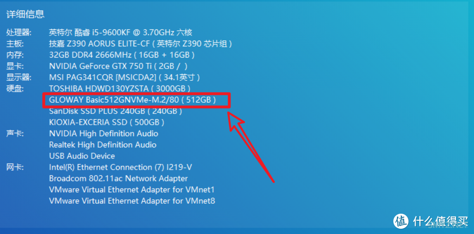The width and height of the screenshot is (474, 234).
Task: Select the 英特尔 酷睿 i5-9600KF processor line
Action: 121,33
